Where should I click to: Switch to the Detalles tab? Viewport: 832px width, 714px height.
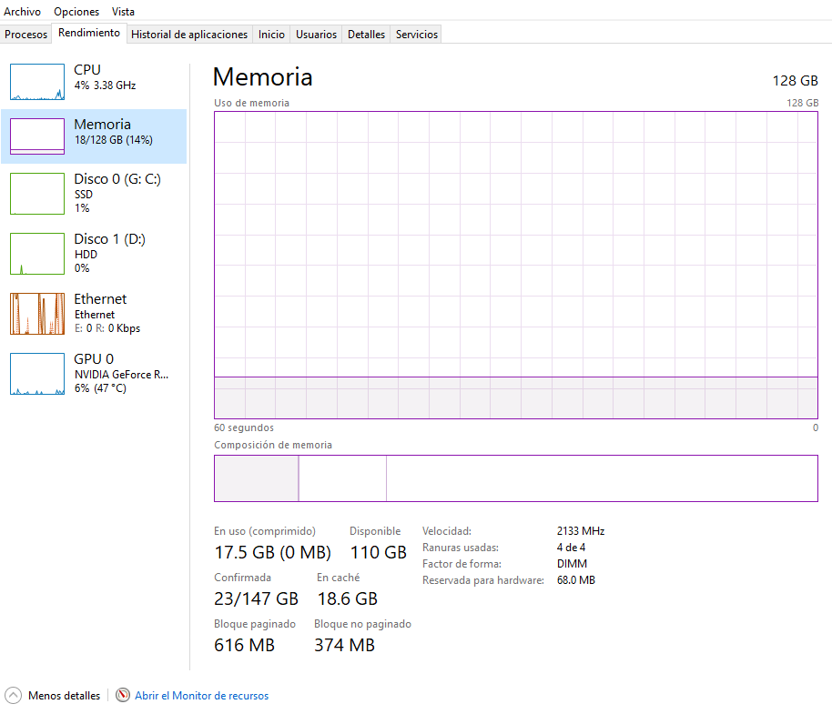[x=367, y=35]
